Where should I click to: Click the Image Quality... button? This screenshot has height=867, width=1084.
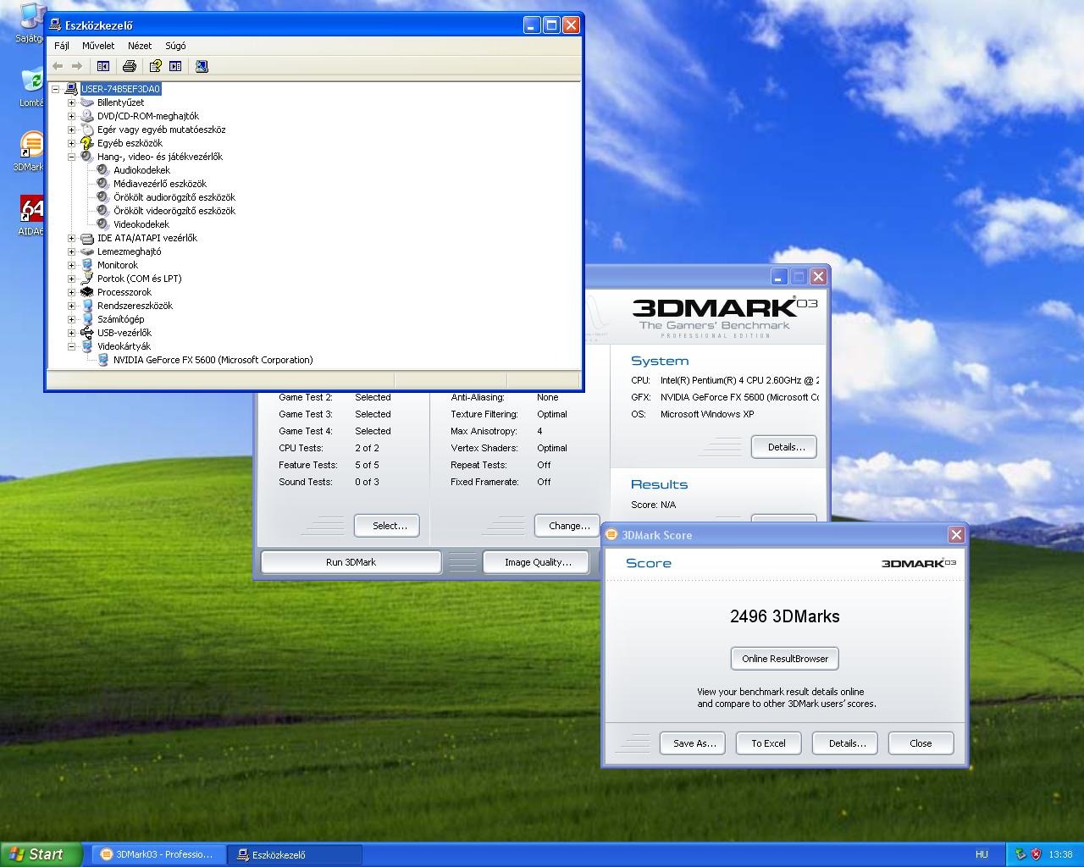click(538, 562)
